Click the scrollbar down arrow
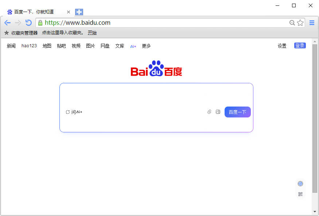The height and width of the screenshot is (216, 319). click(315, 212)
